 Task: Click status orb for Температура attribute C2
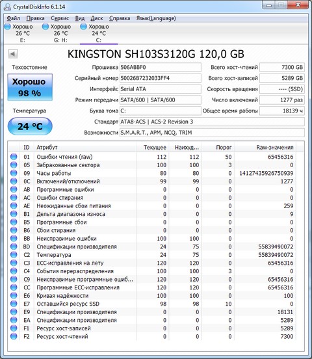point(14,254)
